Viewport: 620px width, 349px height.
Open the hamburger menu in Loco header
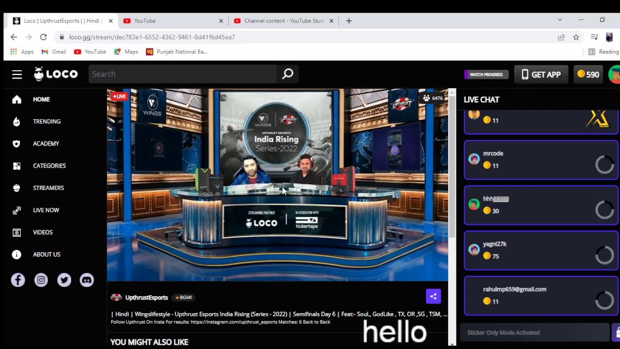click(17, 74)
